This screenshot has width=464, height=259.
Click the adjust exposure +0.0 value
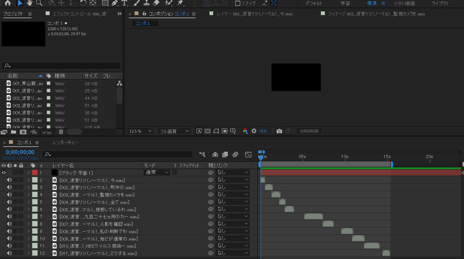tap(263, 131)
